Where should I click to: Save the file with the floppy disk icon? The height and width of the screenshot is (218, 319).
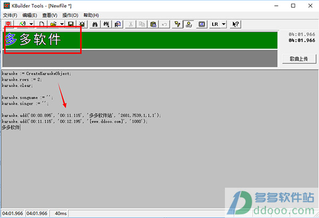tap(71, 24)
